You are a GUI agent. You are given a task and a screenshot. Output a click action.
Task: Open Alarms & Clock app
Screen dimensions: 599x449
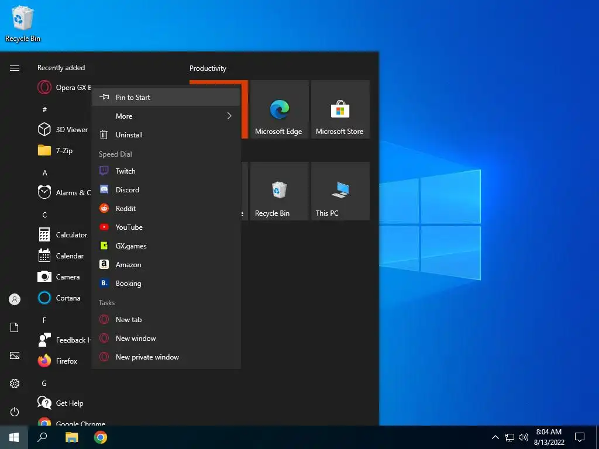[x=64, y=193]
